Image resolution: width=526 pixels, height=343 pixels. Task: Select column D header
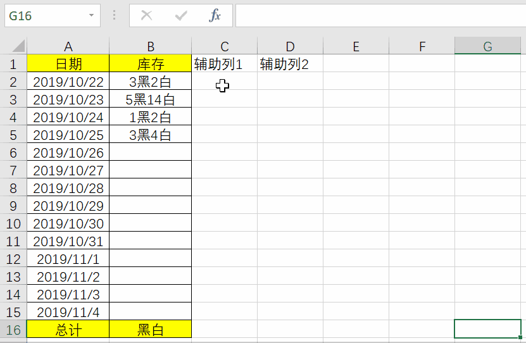(290, 46)
